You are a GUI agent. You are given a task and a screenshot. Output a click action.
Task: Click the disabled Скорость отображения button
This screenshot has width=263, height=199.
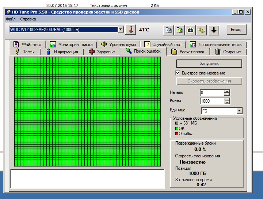(x=209, y=81)
